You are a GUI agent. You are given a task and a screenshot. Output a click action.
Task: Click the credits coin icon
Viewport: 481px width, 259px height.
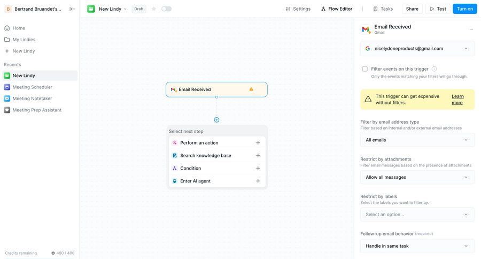(53, 253)
